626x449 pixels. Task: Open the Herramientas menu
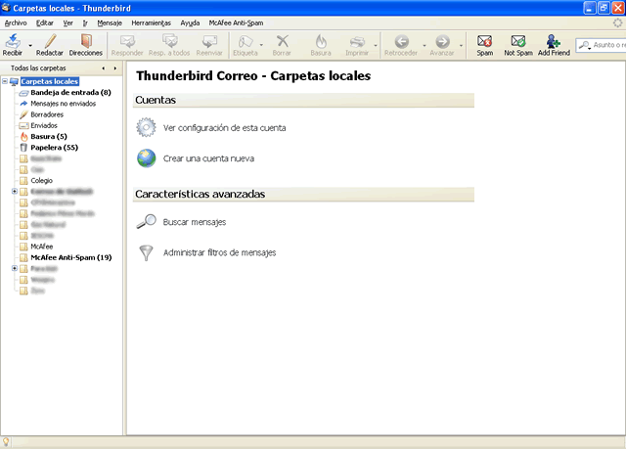coord(151,23)
